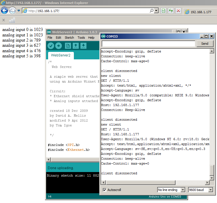Screen dimensions: 217x203
Task: Click the Arduino Open sketch icon
Action: [76, 46]
